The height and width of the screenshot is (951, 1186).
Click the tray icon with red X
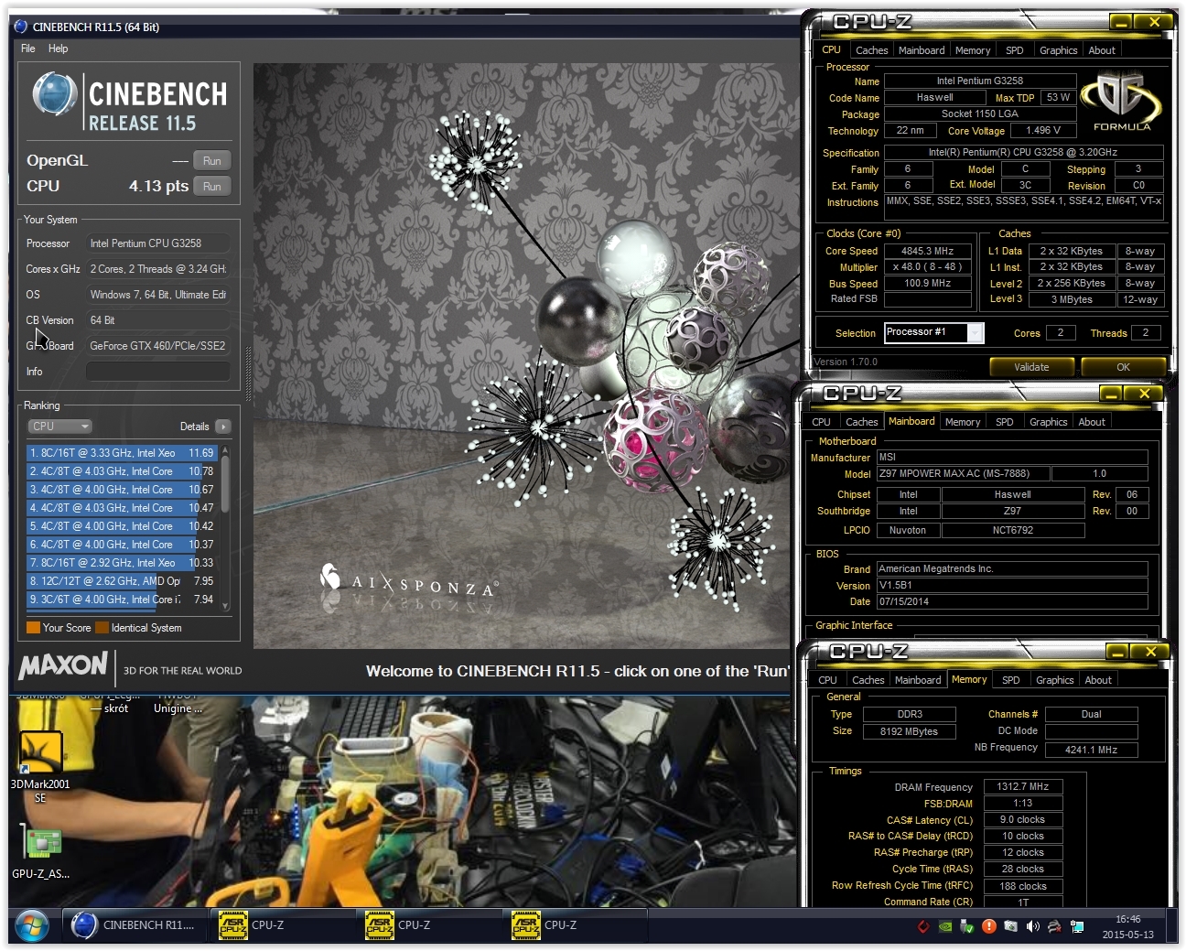pos(1055,926)
